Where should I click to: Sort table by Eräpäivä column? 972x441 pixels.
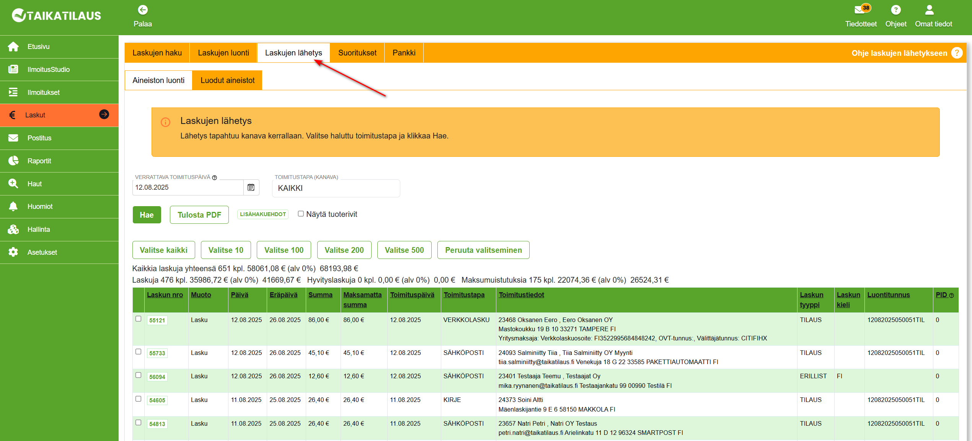point(284,295)
